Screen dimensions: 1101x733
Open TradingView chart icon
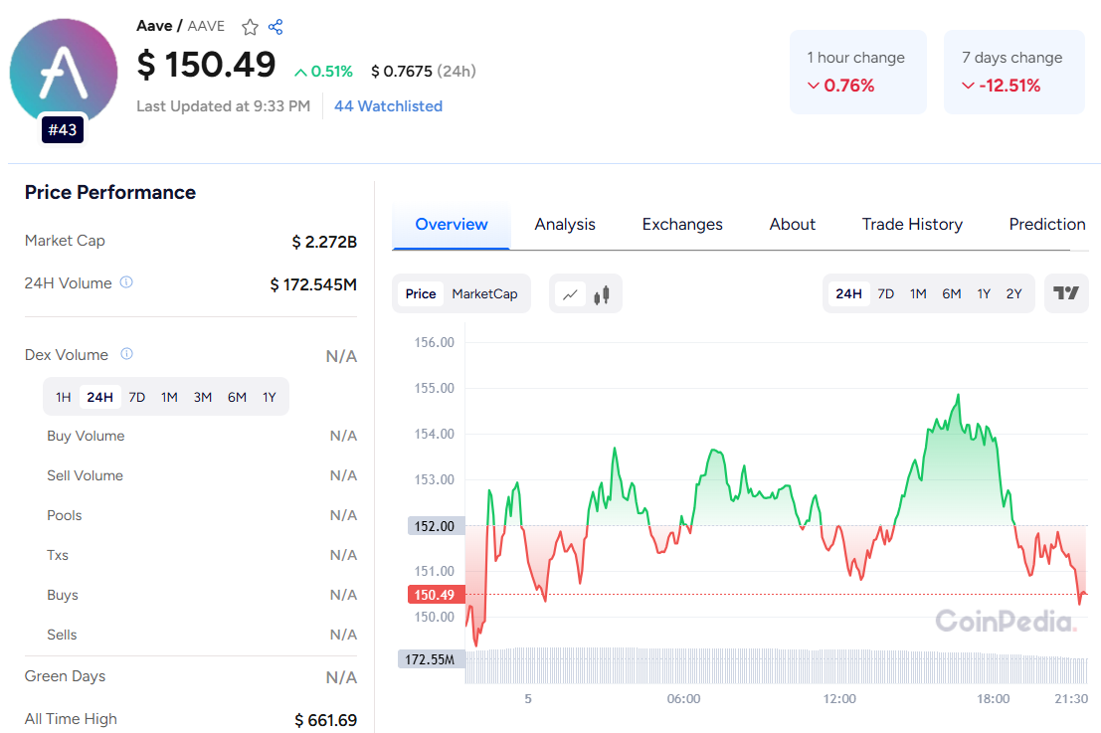tap(1066, 293)
